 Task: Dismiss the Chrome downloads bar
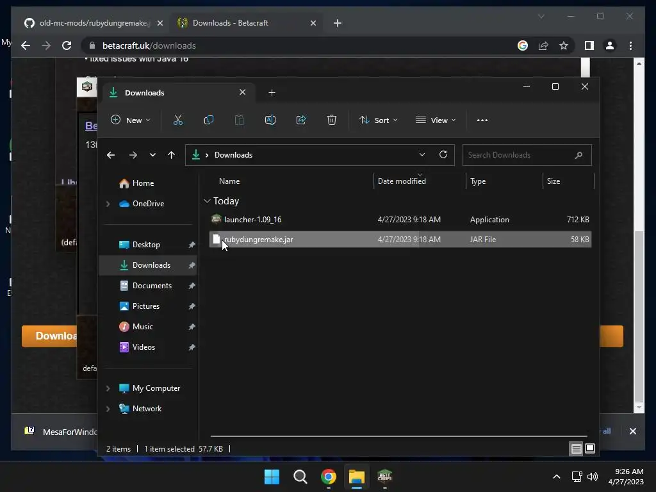(632, 431)
